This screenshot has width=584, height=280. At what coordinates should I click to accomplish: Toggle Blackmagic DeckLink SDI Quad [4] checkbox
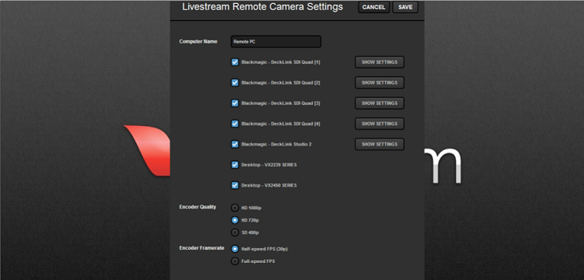click(235, 124)
